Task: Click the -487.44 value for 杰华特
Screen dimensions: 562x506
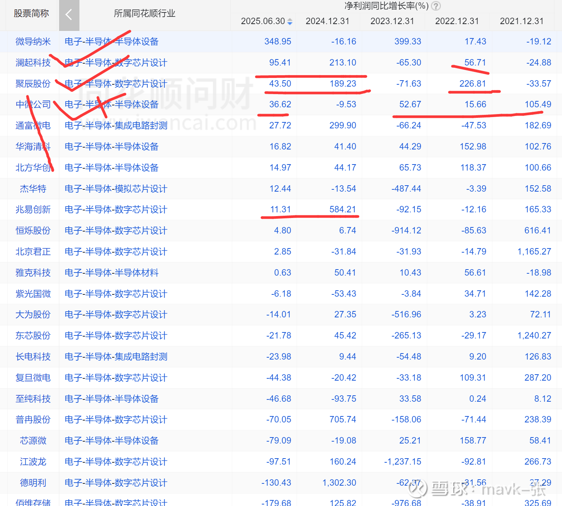Action: point(407,189)
